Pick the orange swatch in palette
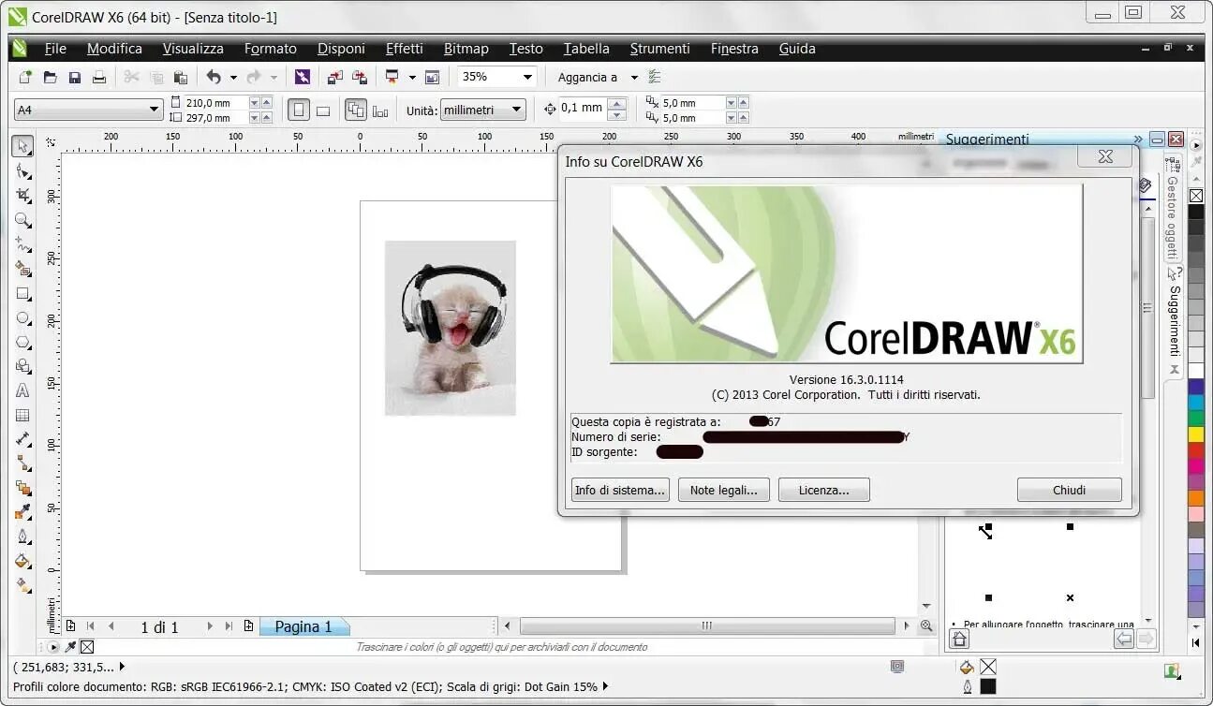This screenshot has height=706, width=1213. pos(1196,498)
